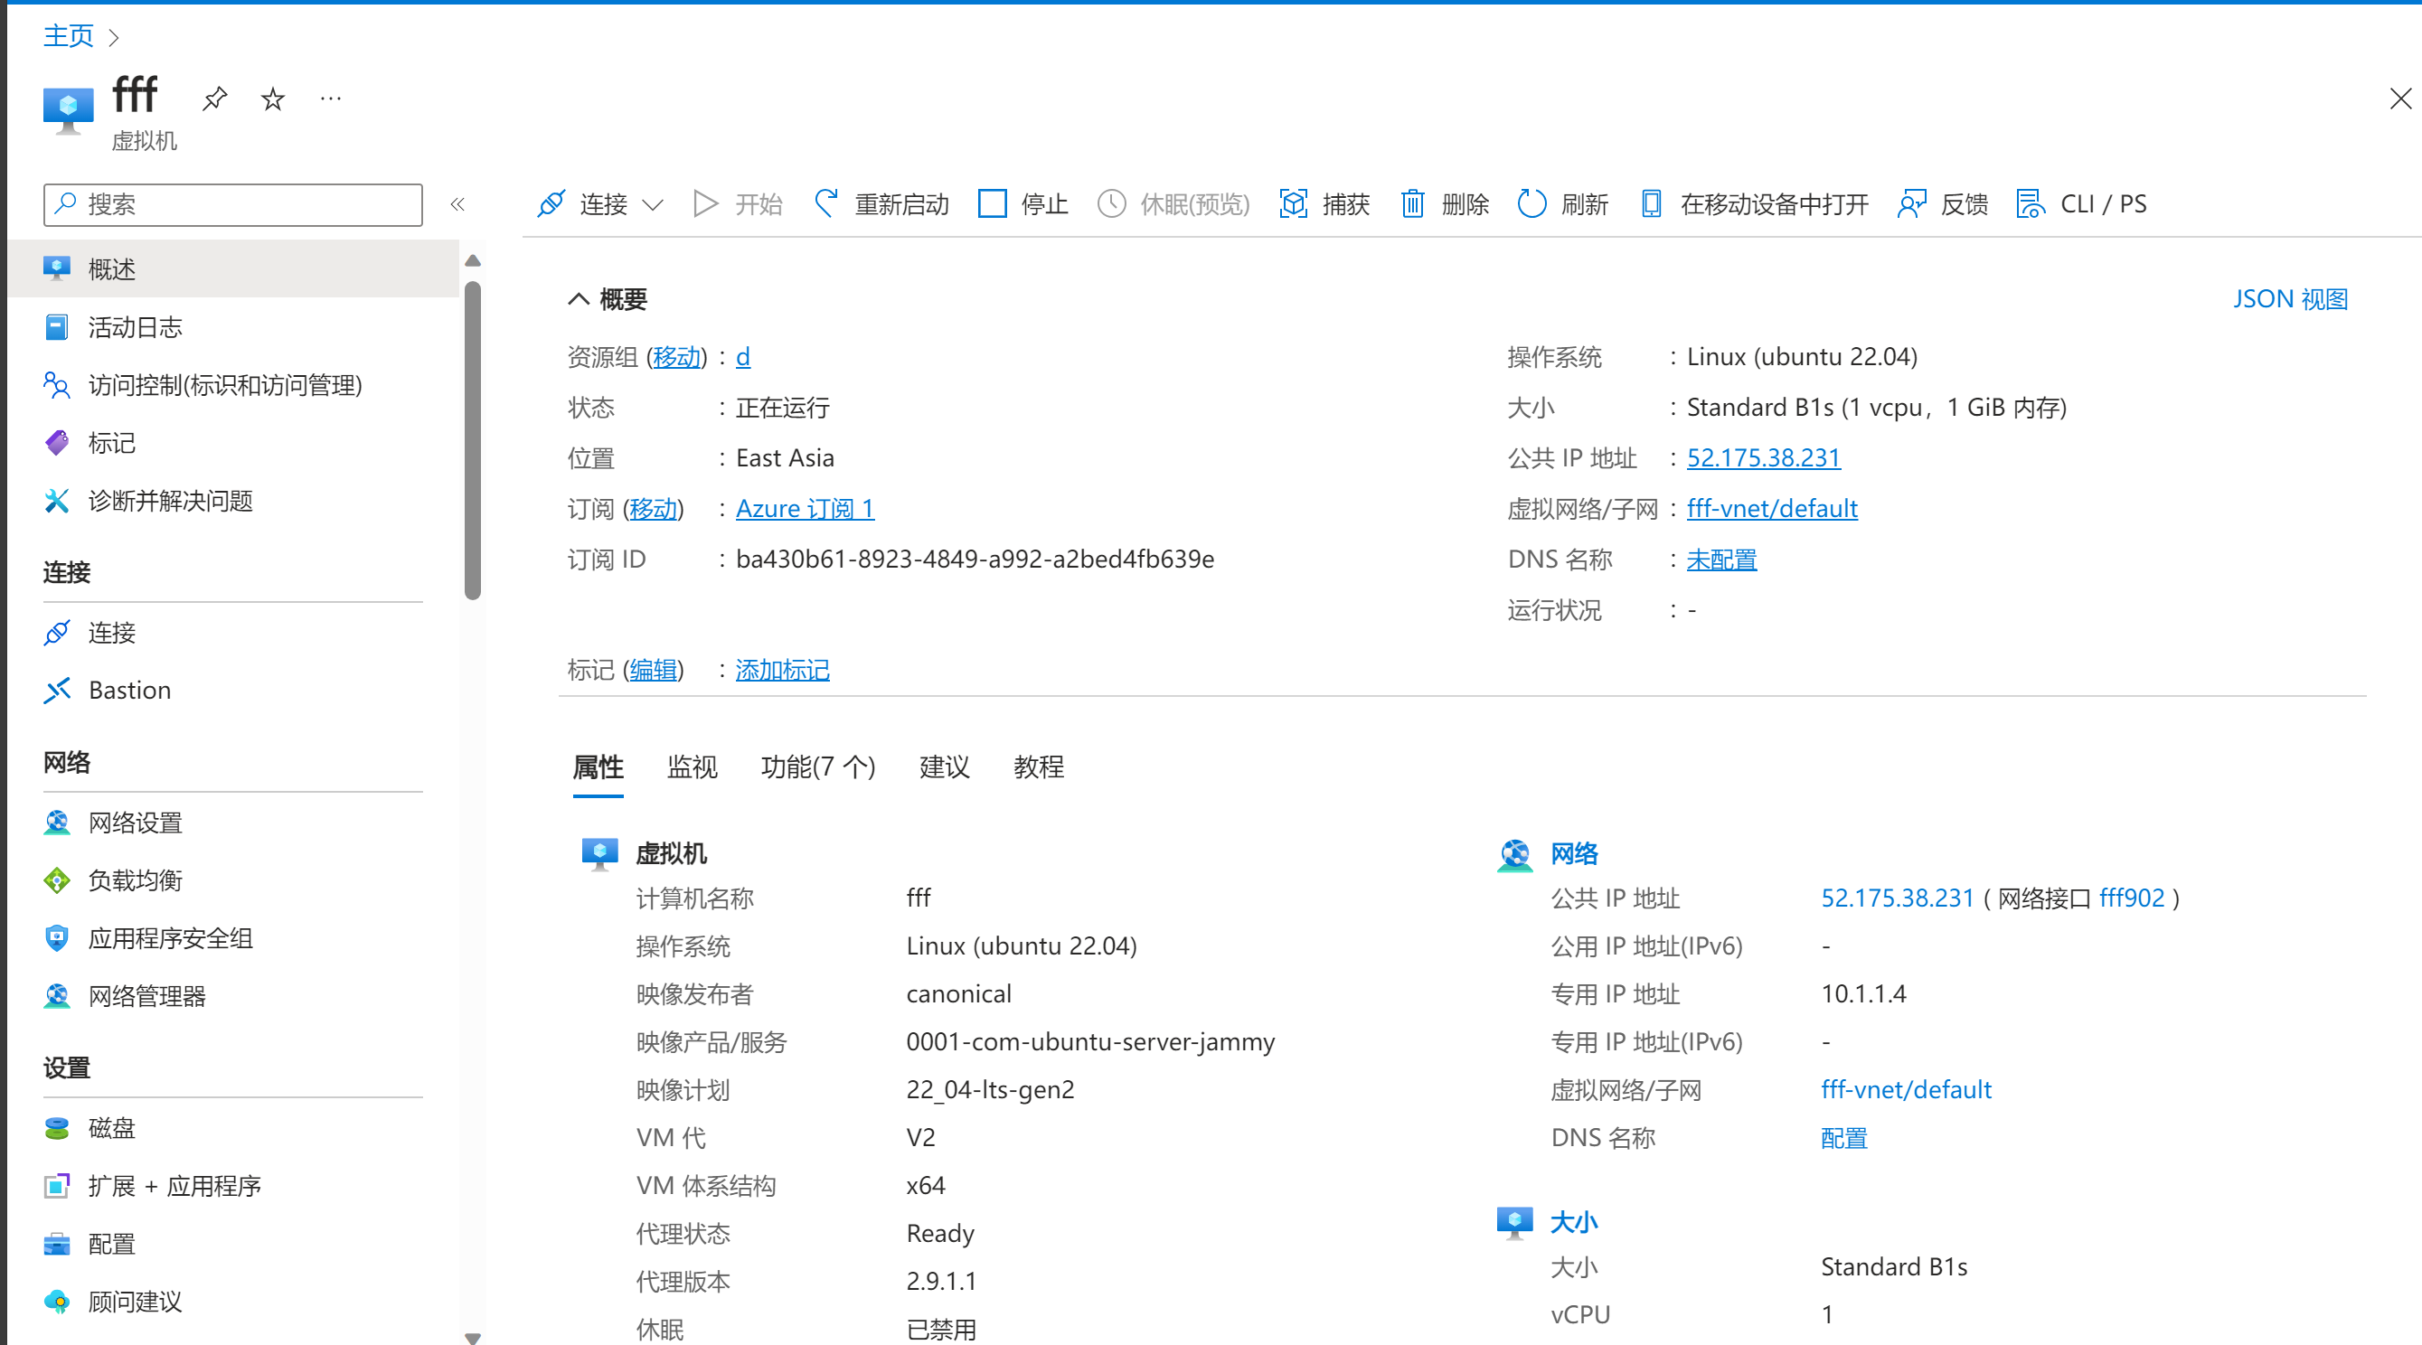Click the sidebar vertical scrollbar thumb
The width and height of the screenshot is (2422, 1345).
pyautogui.click(x=473, y=439)
